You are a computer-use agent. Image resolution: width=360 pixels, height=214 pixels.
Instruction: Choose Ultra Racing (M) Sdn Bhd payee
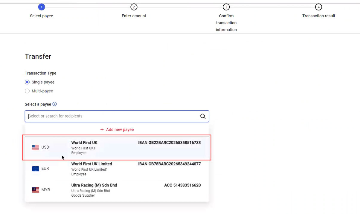coord(117,190)
